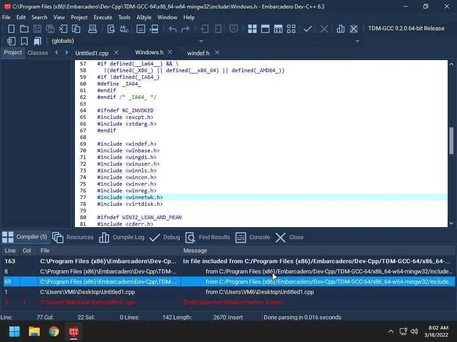The height and width of the screenshot is (342, 457).
Task: Open the TDM-GCC 9.2.0 compiler set selector
Action: (406, 28)
